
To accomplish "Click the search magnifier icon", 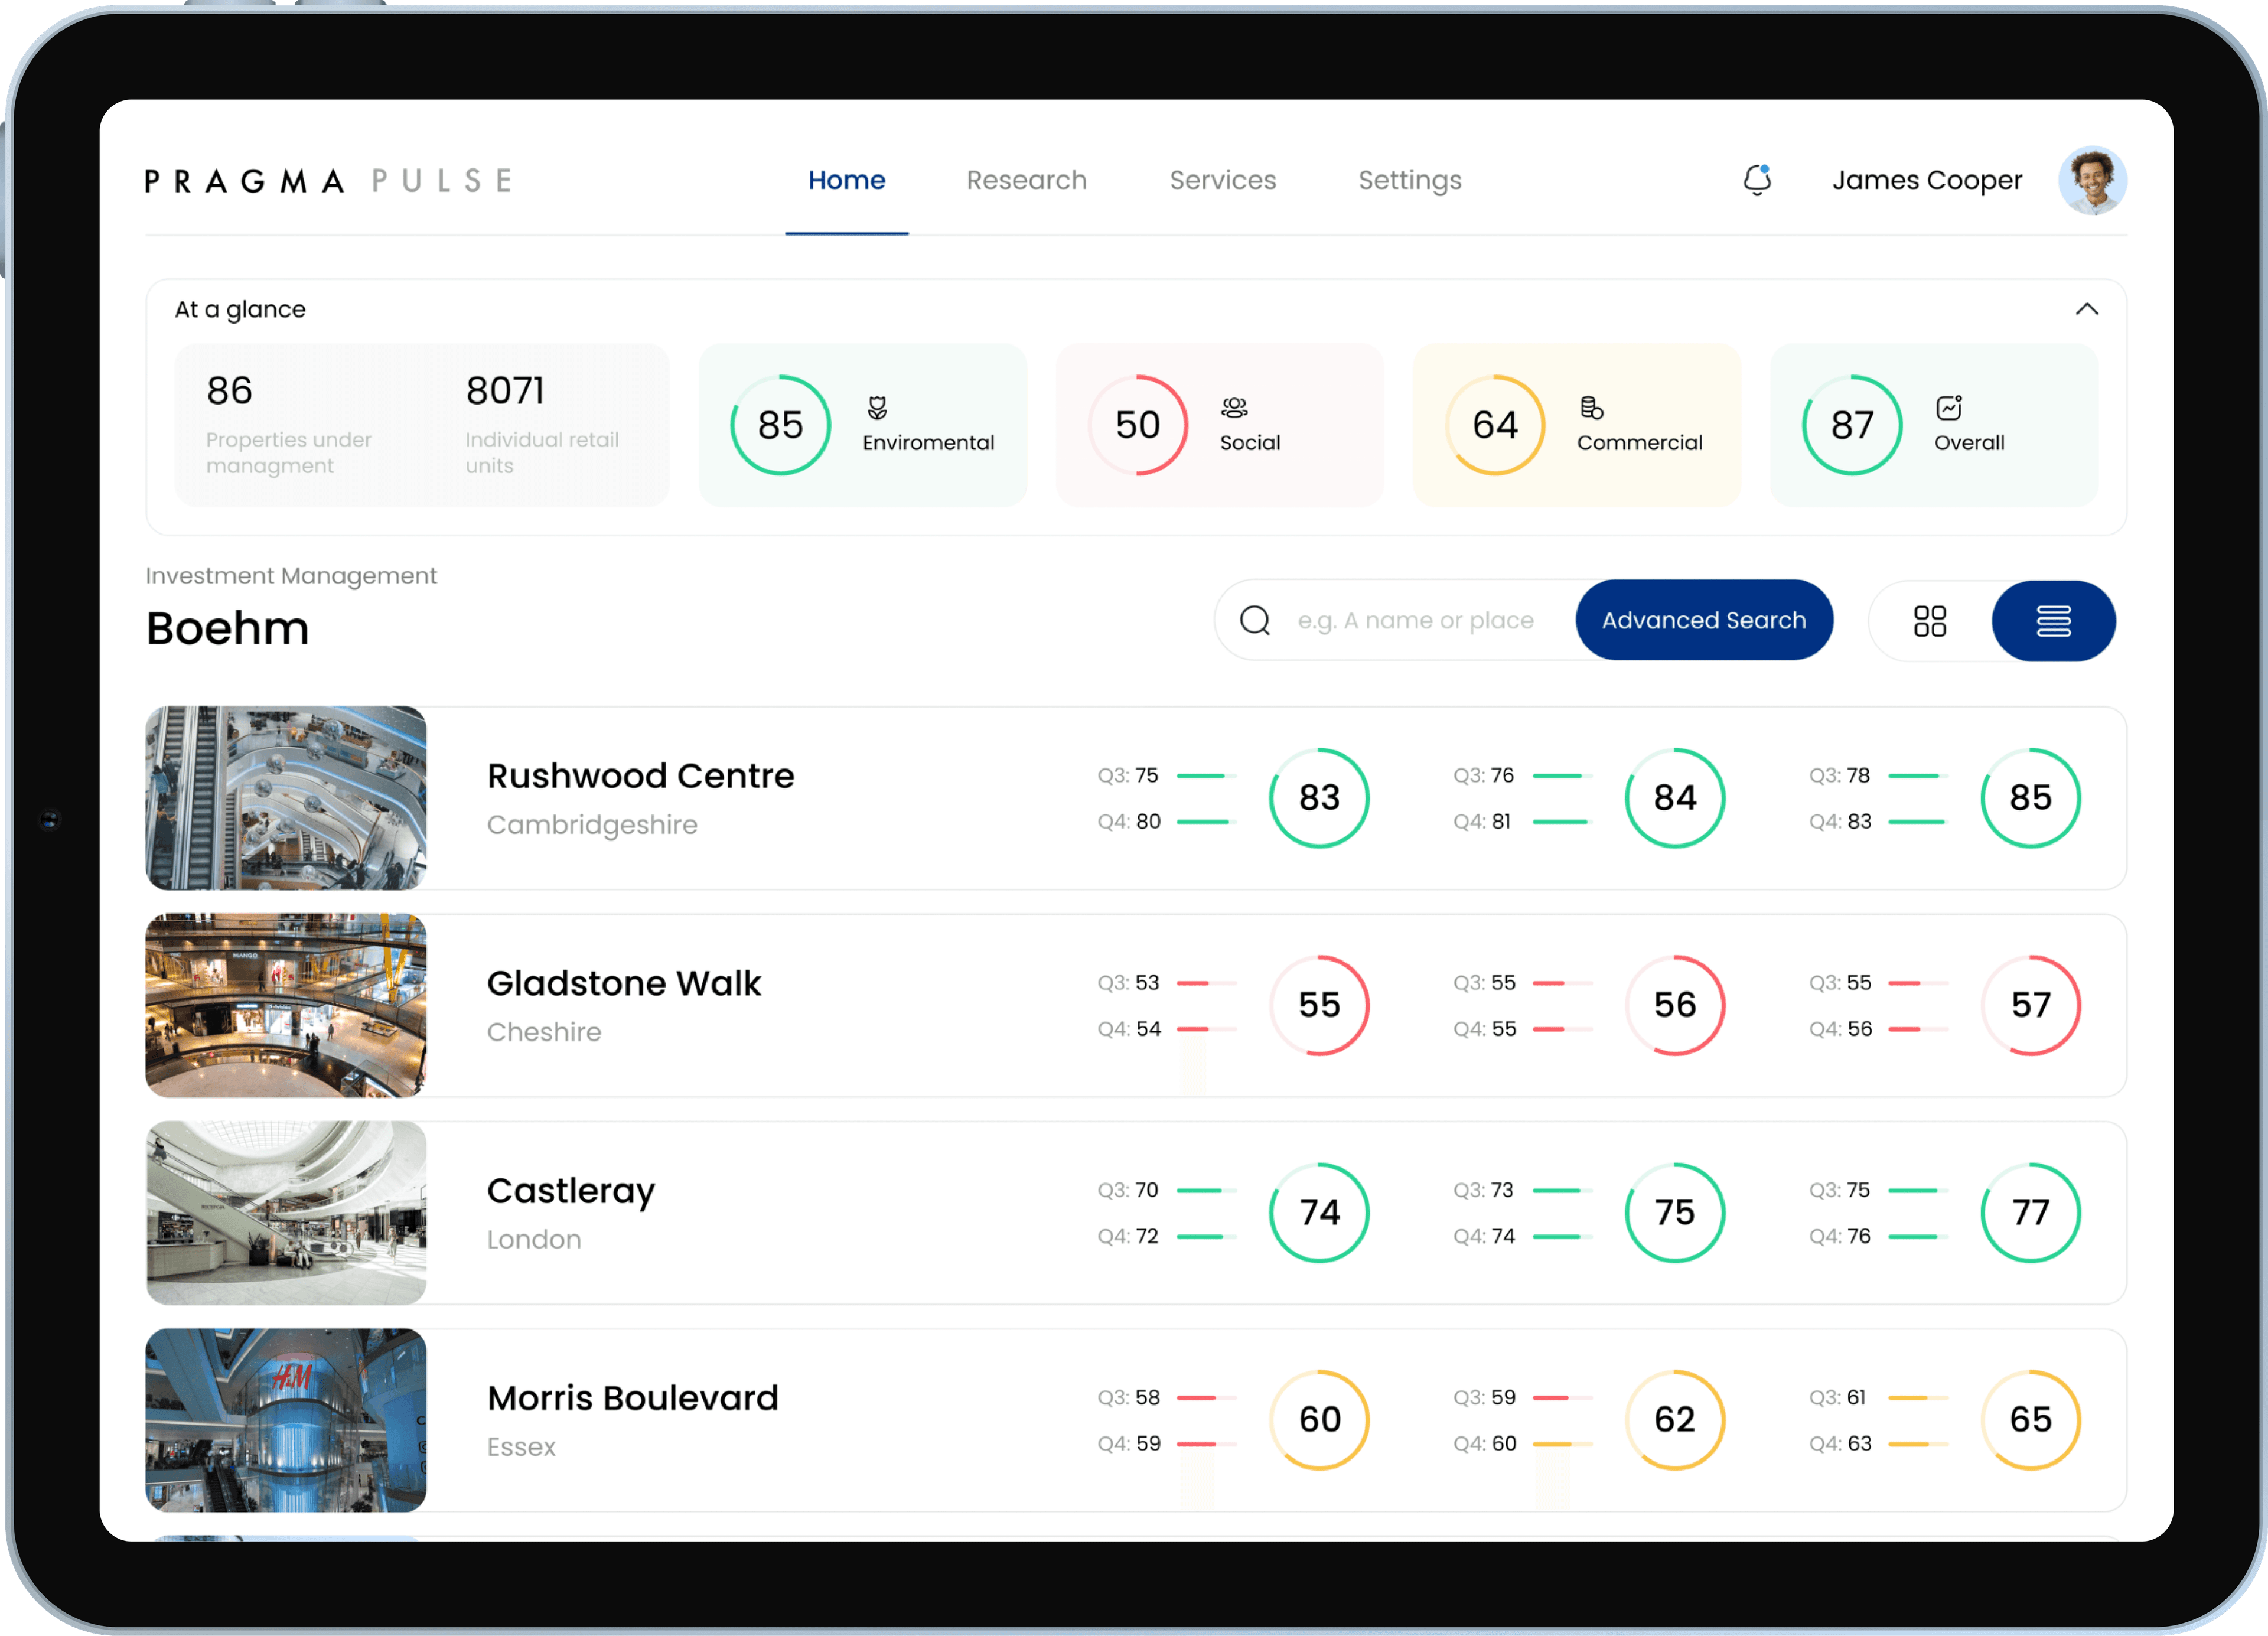I will coord(1255,620).
